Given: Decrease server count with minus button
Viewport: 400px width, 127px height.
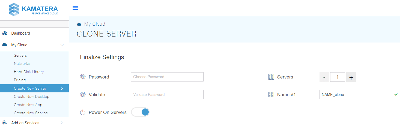Looking at the screenshot, I should pyautogui.click(x=324, y=77).
